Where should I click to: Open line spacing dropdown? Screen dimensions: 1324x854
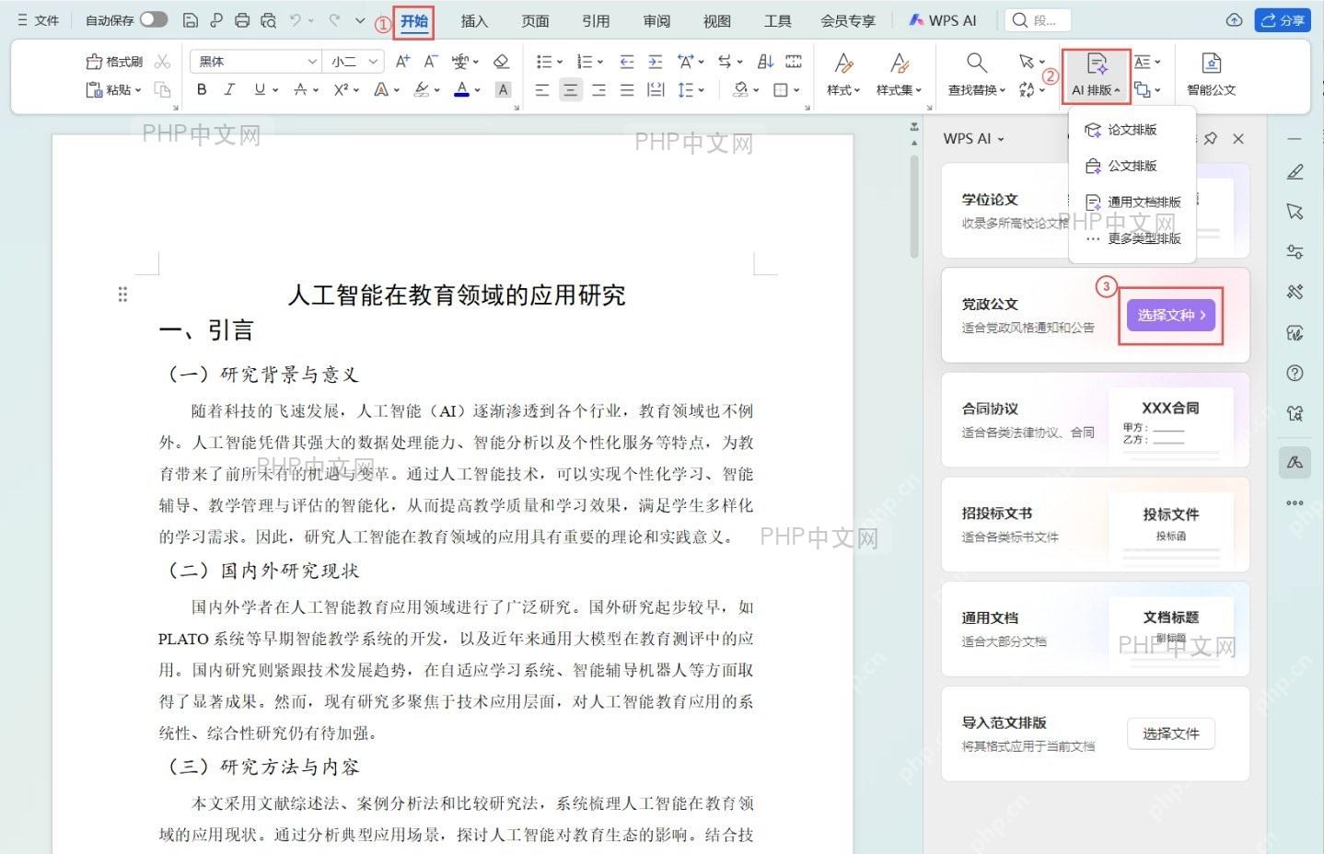(x=702, y=90)
